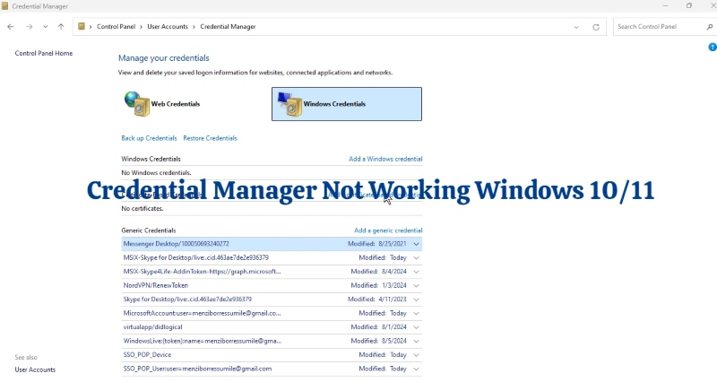The image size is (717, 382).
Task: Click Modified 1/3/2024 date text
Action: coord(378,285)
